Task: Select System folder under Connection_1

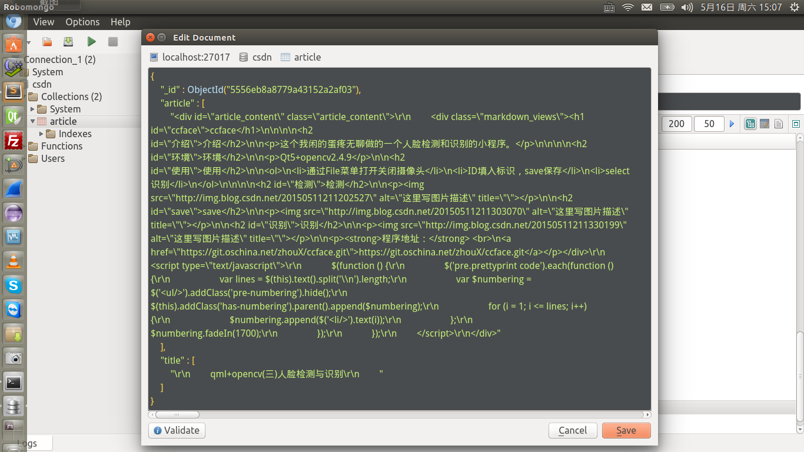Action: coord(48,72)
